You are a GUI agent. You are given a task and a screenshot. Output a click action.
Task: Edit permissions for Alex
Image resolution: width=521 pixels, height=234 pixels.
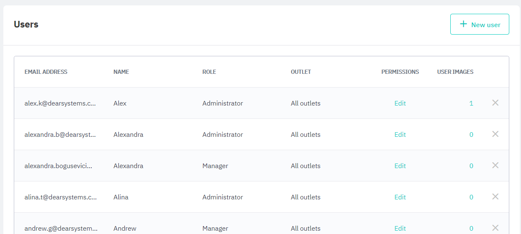tap(400, 103)
